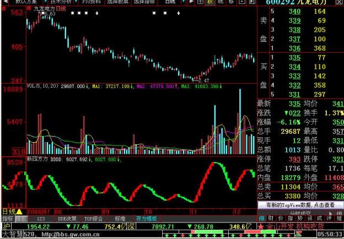This screenshot has height=239, width=344.
Task: Click the X10 volume scale label
Action: (x=19, y=151)
